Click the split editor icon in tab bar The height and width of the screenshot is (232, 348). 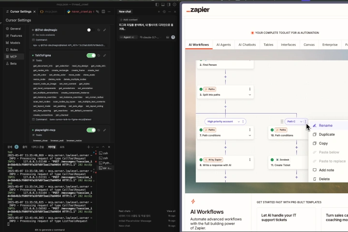click(x=103, y=12)
